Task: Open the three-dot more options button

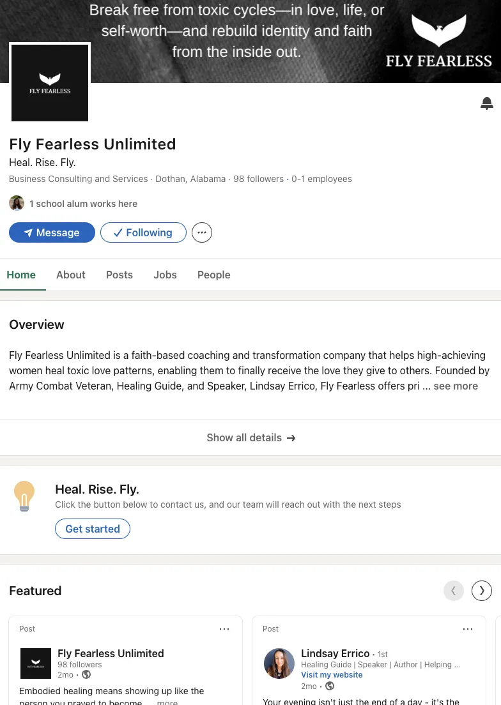Action: [x=202, y=233]
